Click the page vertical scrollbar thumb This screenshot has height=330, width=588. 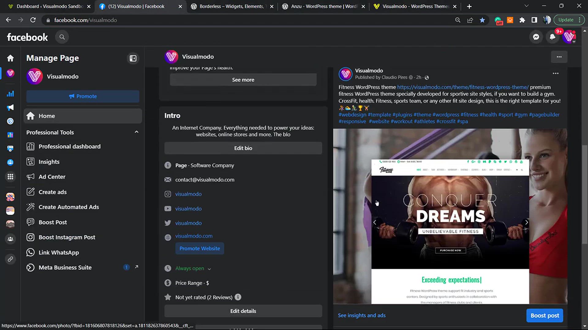tap(585, 194)
